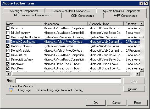Click System.Web.Services.Discovery namespace cell
Viewport: 150px width, 109px height.
[64, 37]
